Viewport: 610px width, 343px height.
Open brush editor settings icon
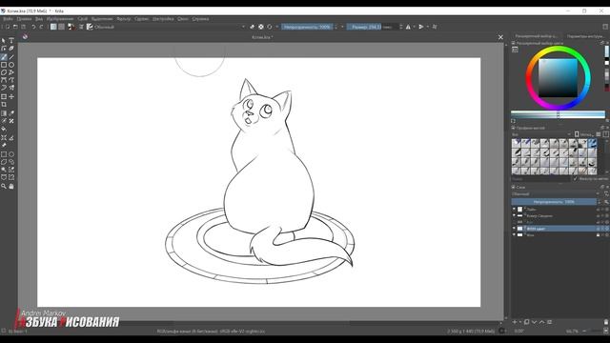point(81,27)
